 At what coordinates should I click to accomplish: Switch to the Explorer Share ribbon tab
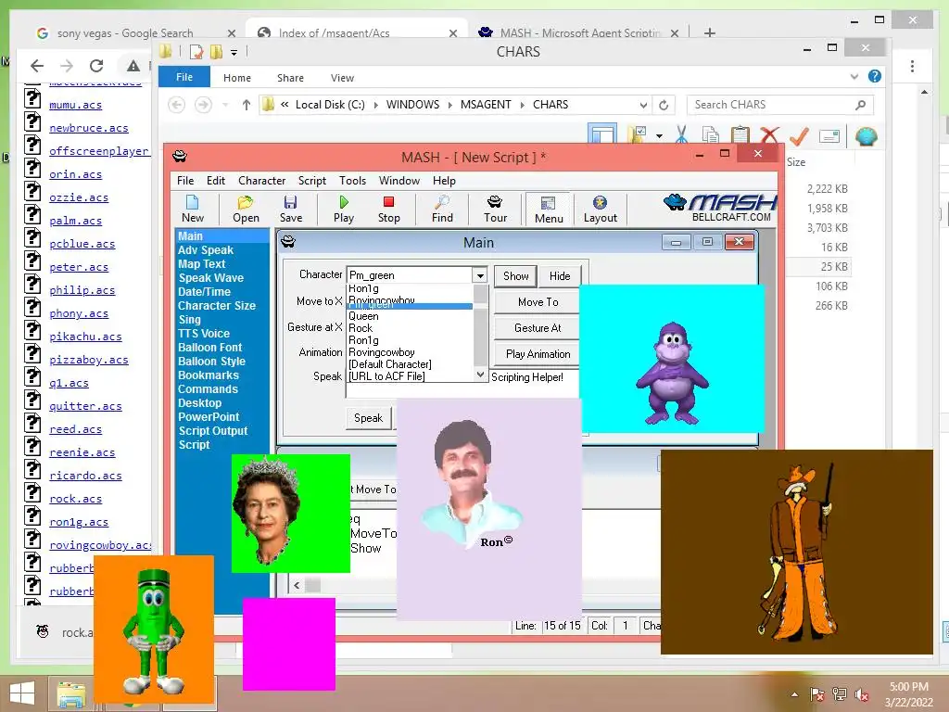(290, 78)
